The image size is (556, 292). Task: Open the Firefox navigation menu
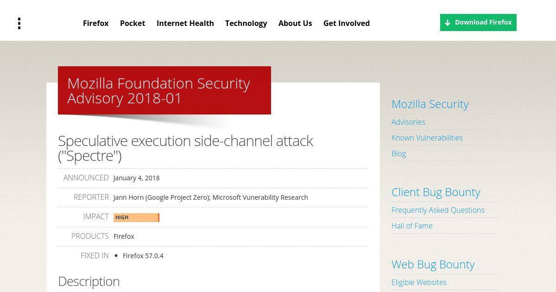click(x=96, y=23)
